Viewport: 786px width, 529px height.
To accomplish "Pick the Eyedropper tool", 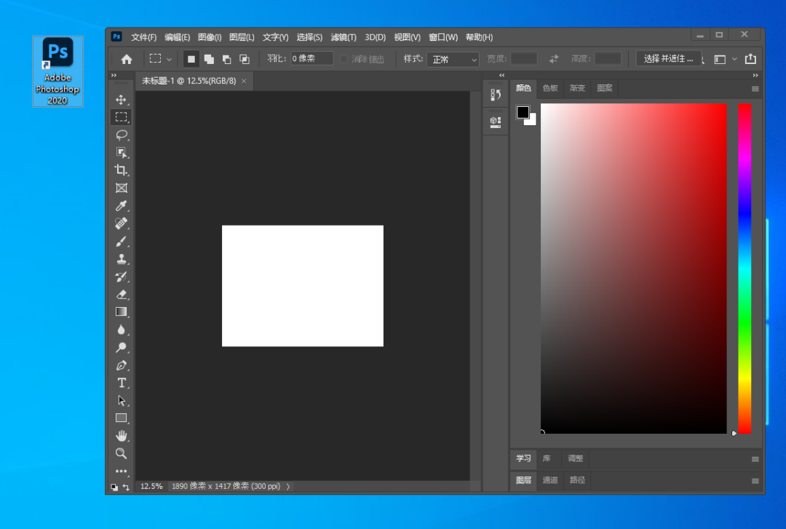I will (x=121, y=206).
